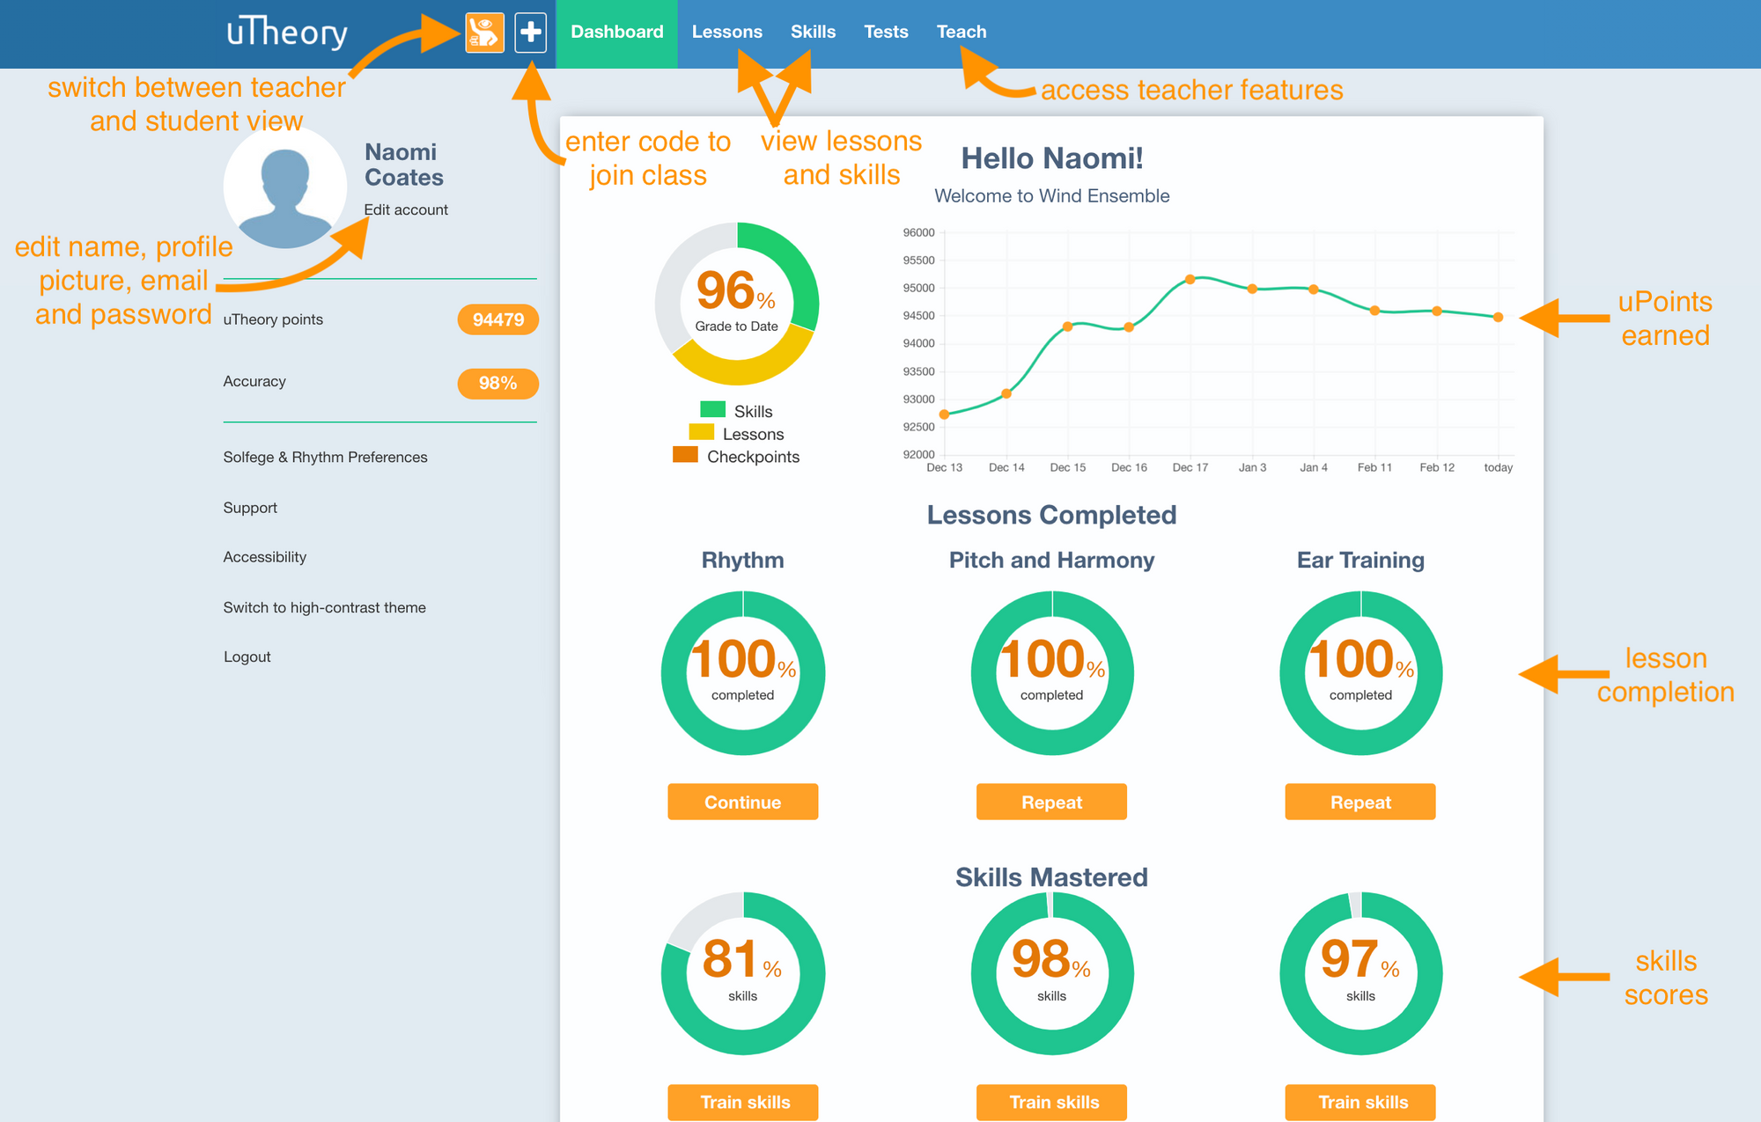
Task: Open Solfege & Rhythm Preferences
Action: [x=325, y=457]
